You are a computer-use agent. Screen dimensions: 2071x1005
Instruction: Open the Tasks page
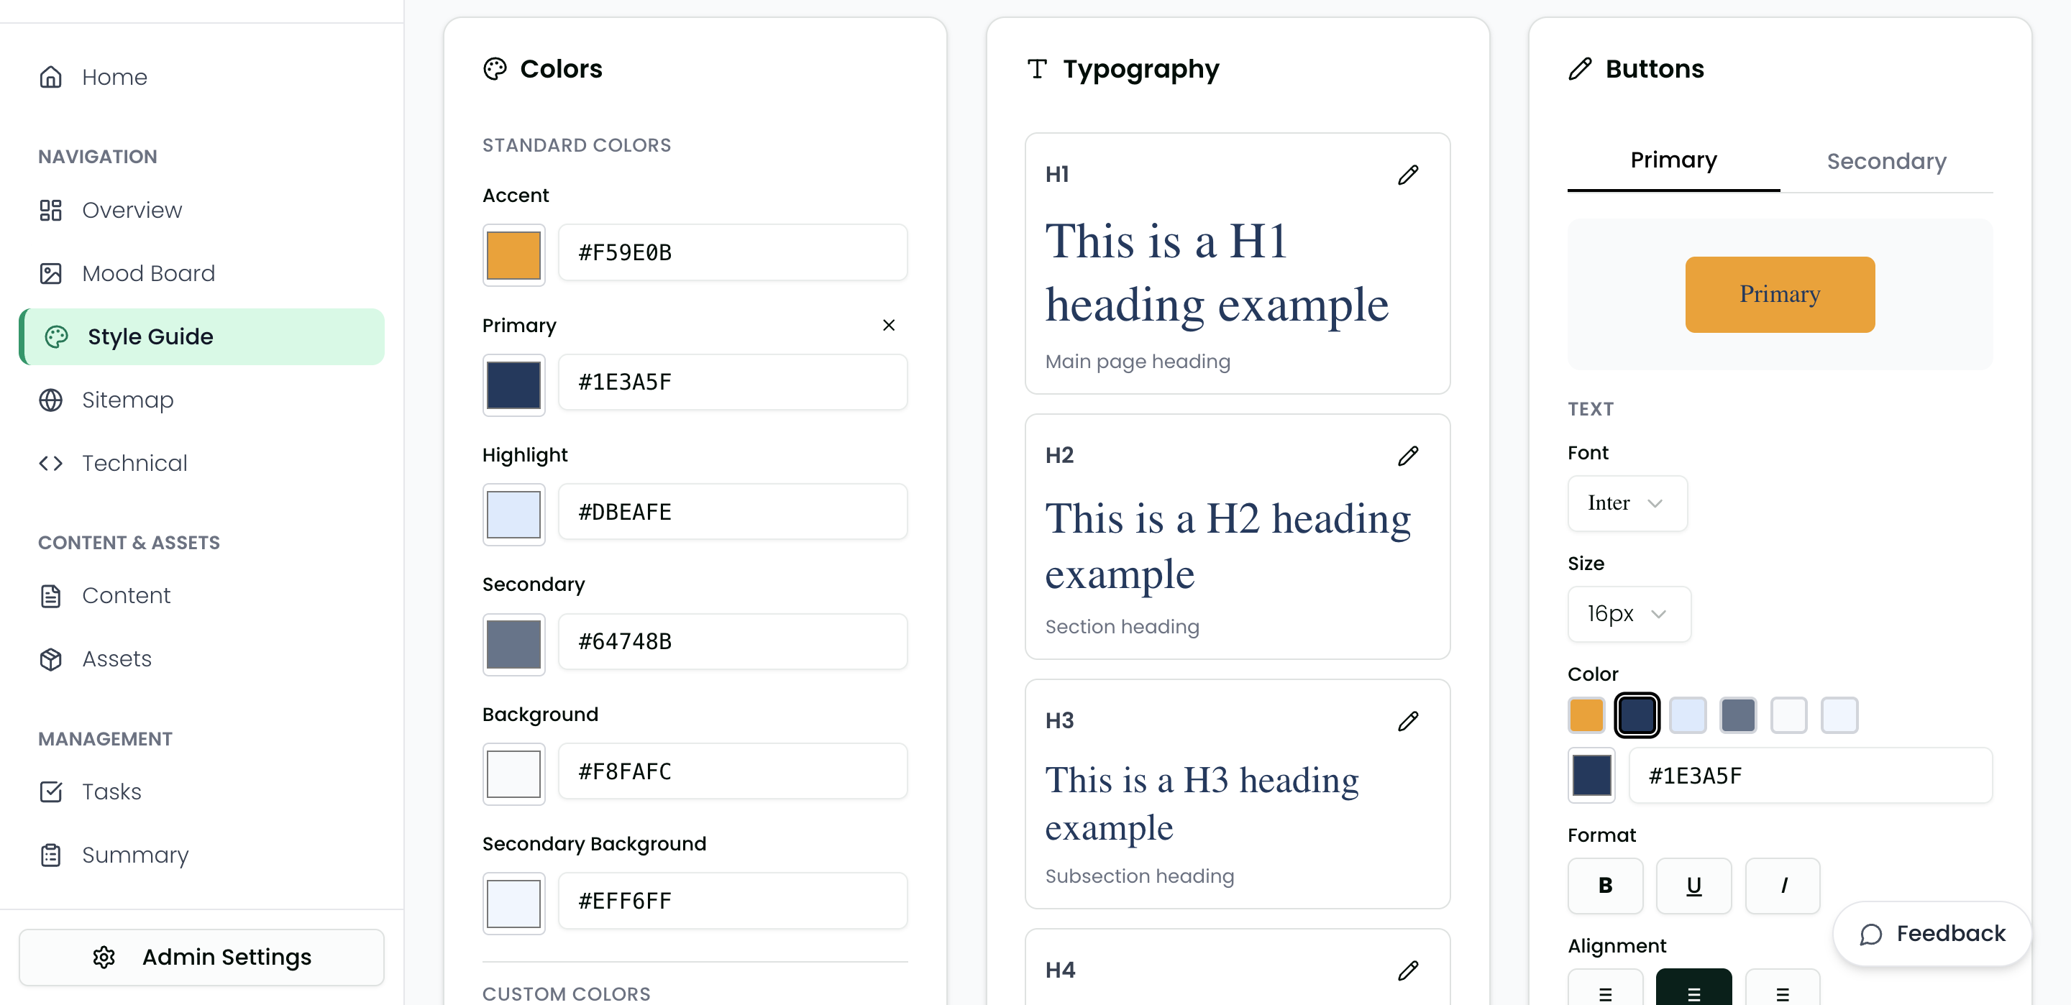click(201, 792)
